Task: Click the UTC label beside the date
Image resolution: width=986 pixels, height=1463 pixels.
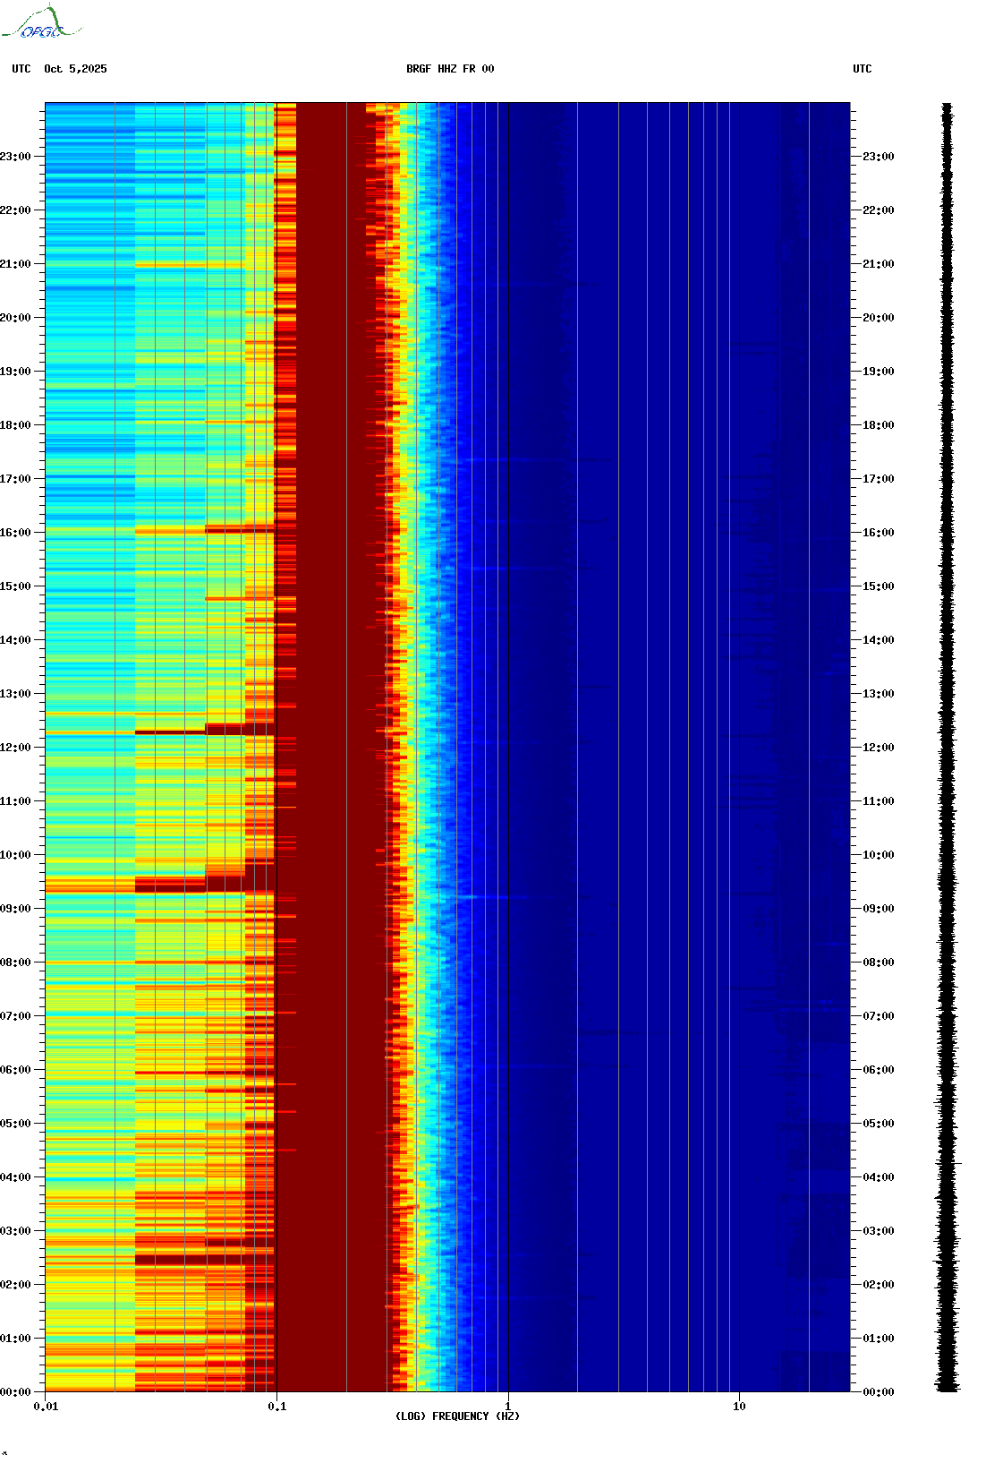Action: click(x=21, y=69)
